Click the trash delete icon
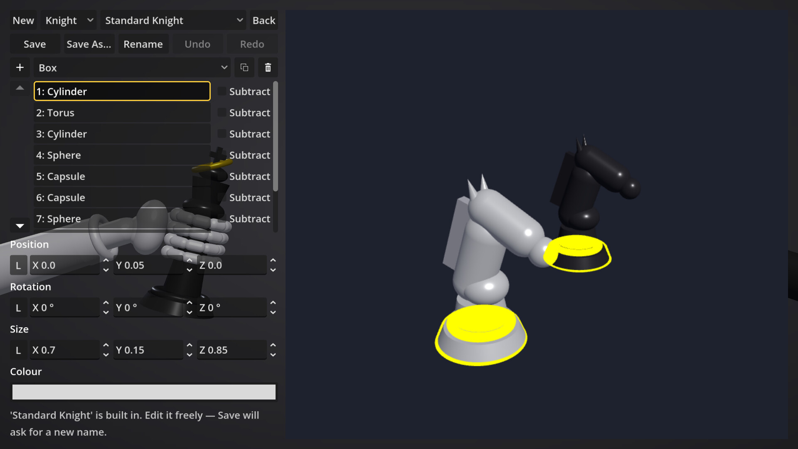Screen dimensions: 798x449 click(x=268, y=67)
